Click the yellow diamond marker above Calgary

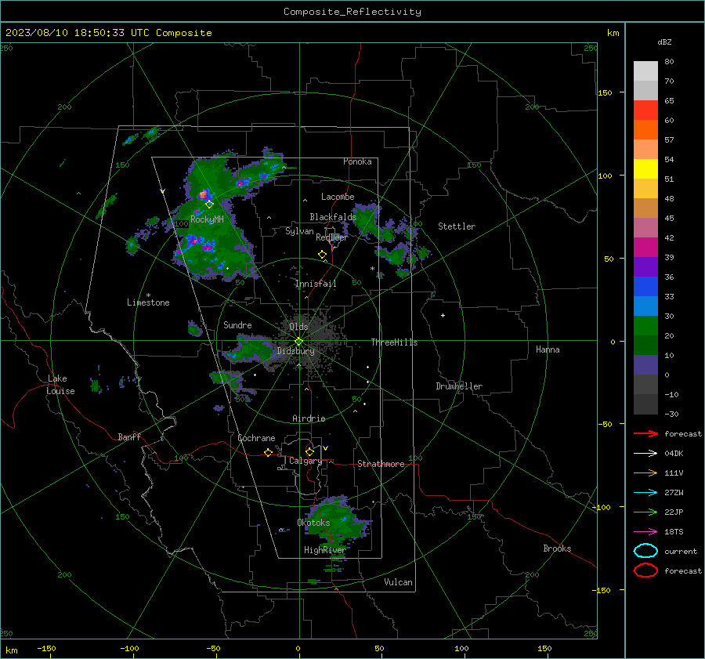click(x=309, y=451)
